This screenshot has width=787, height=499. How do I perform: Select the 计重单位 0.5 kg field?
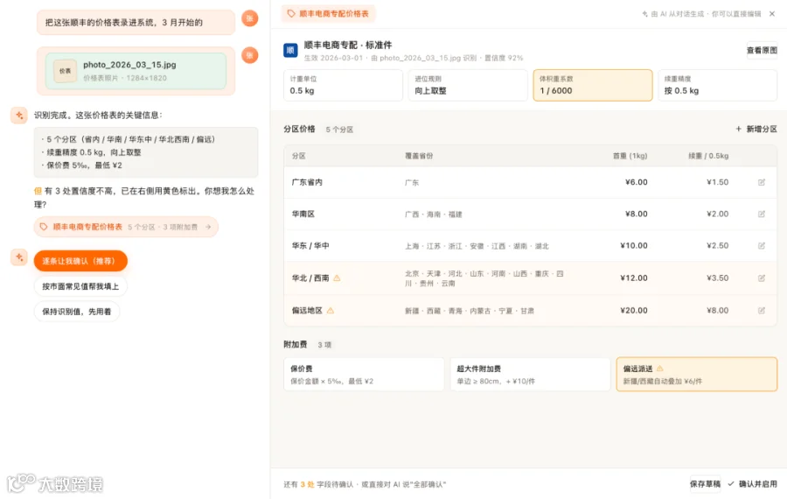point(343,86)
